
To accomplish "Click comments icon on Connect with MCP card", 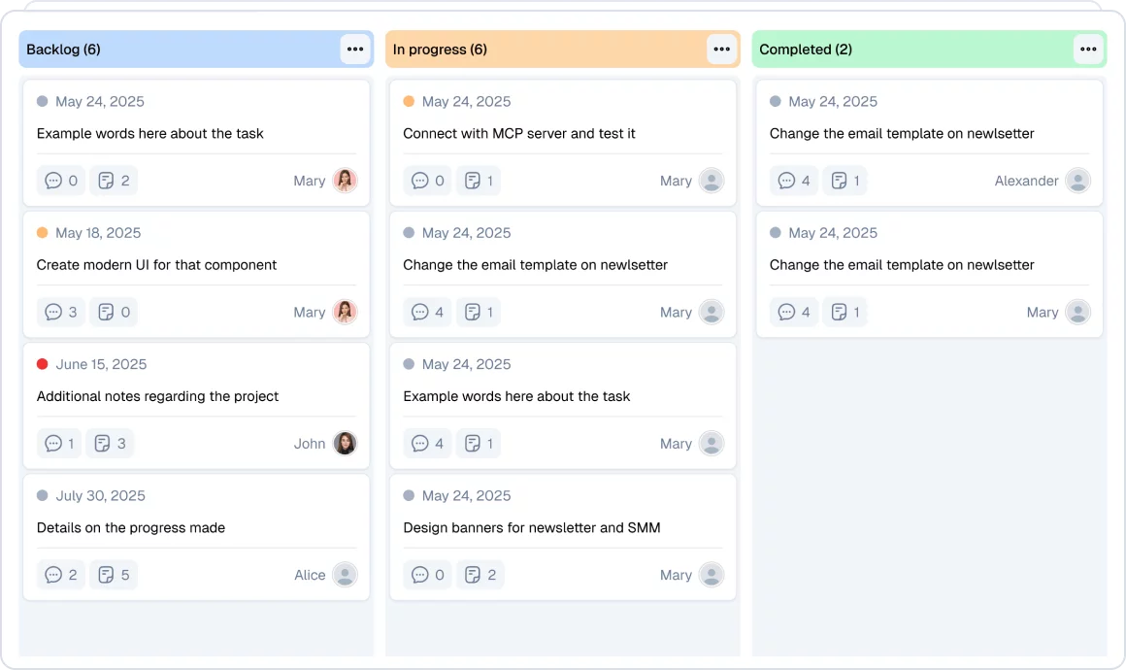I will (420, 181).
